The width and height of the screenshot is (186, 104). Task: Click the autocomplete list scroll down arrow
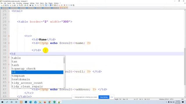click(x=64, y=87)
